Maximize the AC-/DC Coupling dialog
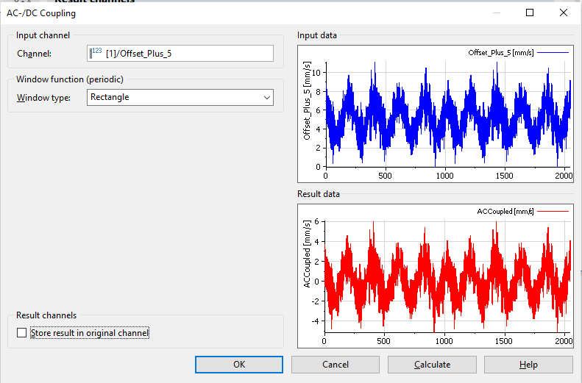The width and height of the screenshot is (582, 383). tap(530, 12)
